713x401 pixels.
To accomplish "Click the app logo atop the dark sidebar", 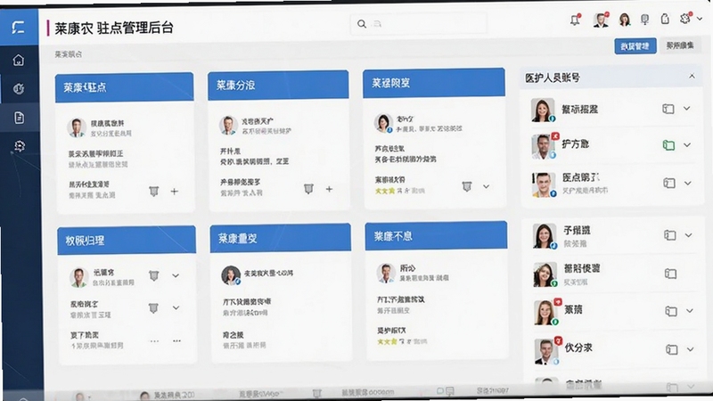I will [19, 28].
